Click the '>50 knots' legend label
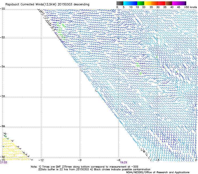 [x=190, y=7]
